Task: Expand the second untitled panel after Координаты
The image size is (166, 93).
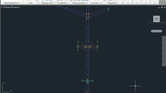Action: pos(137,3)
